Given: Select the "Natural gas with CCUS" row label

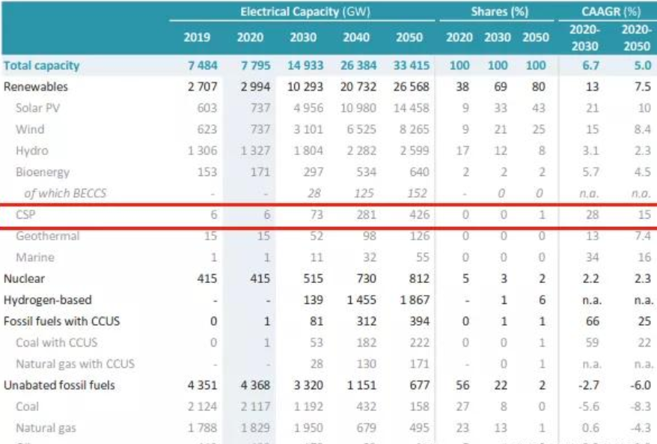Looking at the screenshot, I should click(x=75, y=364).
